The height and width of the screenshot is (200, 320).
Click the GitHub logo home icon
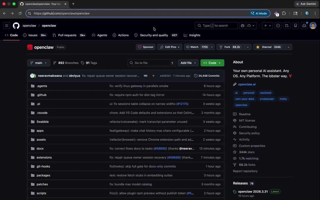[16, 26]
